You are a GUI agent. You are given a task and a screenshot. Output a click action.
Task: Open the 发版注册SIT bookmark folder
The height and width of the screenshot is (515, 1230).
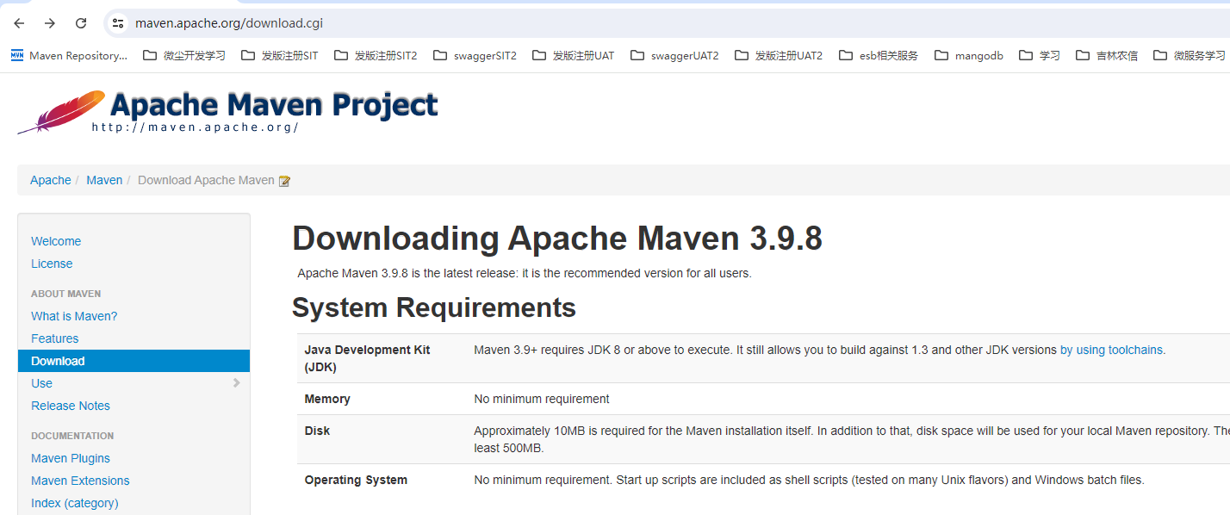coord(279,55)
